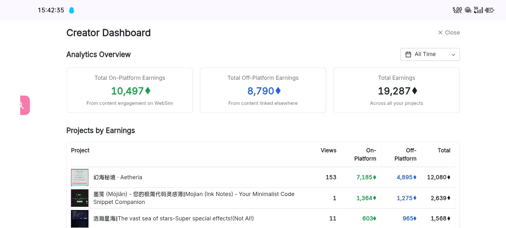Open Mojian Minimalist Code Snippet Companion project
The height and width of the screenshot is (228, 506).
tap(194, 198)
